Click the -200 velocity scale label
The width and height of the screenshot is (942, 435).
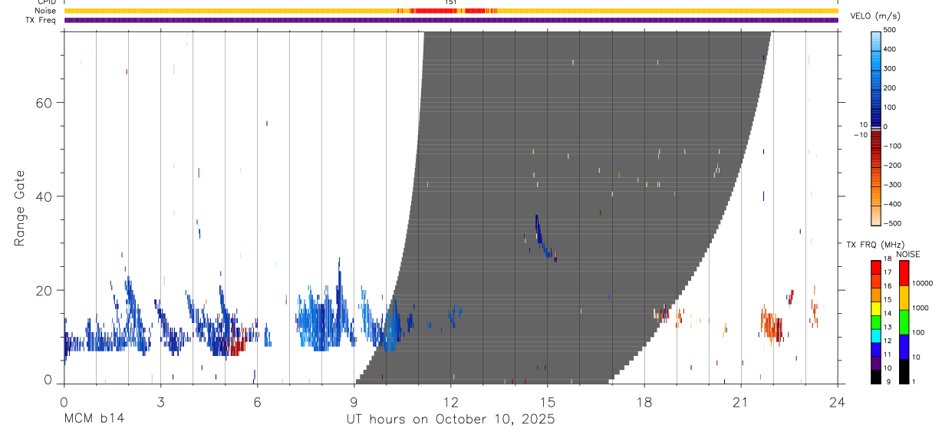click(892, 165)
